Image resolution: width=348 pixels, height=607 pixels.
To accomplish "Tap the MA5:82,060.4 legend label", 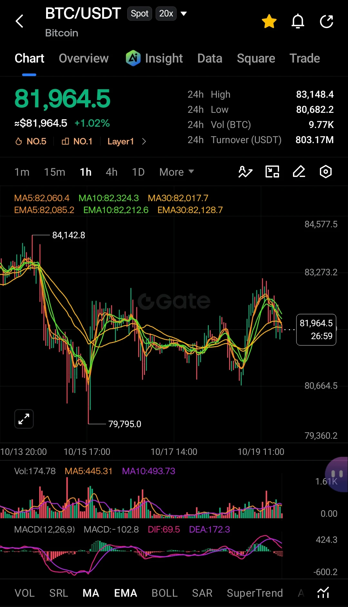I will click(42, 198).
